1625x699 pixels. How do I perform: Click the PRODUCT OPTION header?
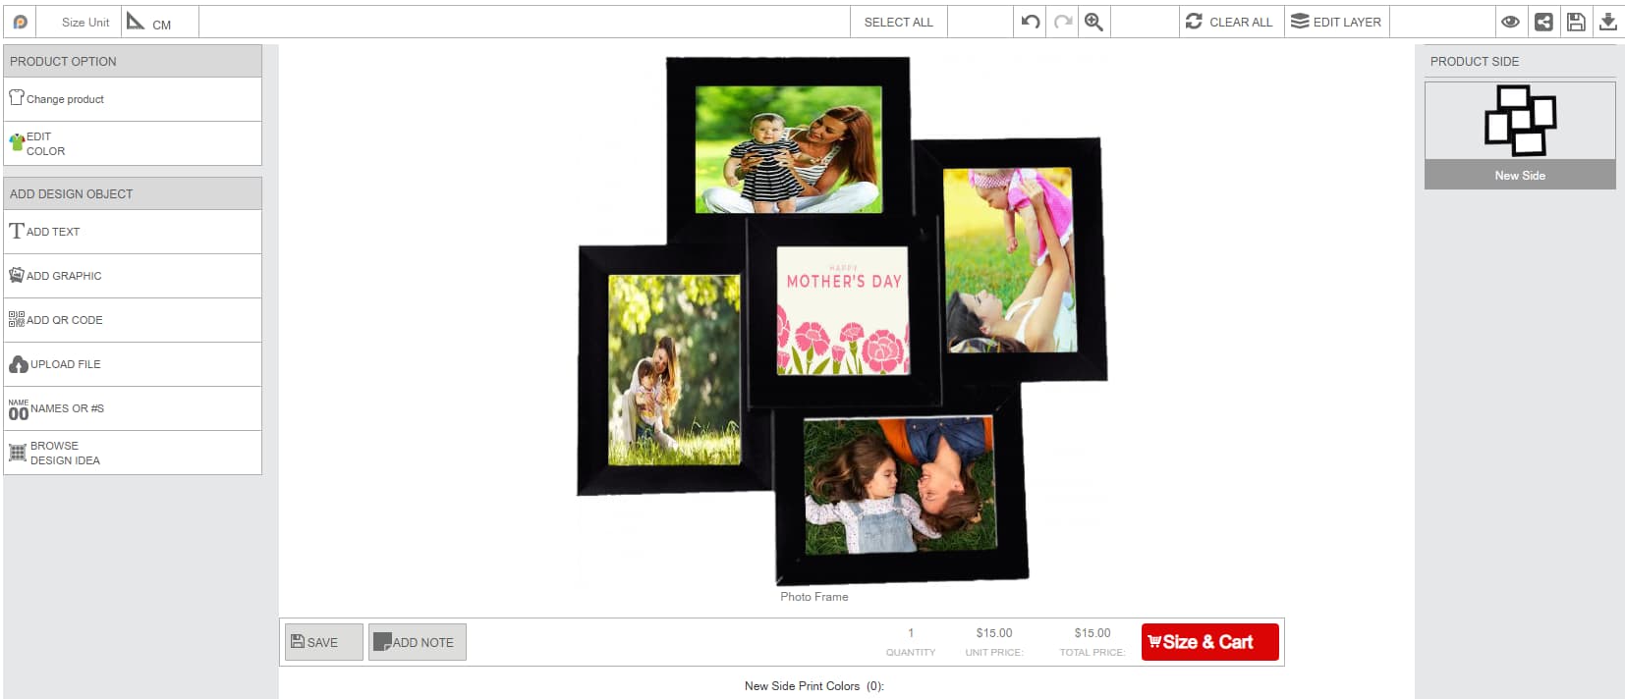pos(133,61)
